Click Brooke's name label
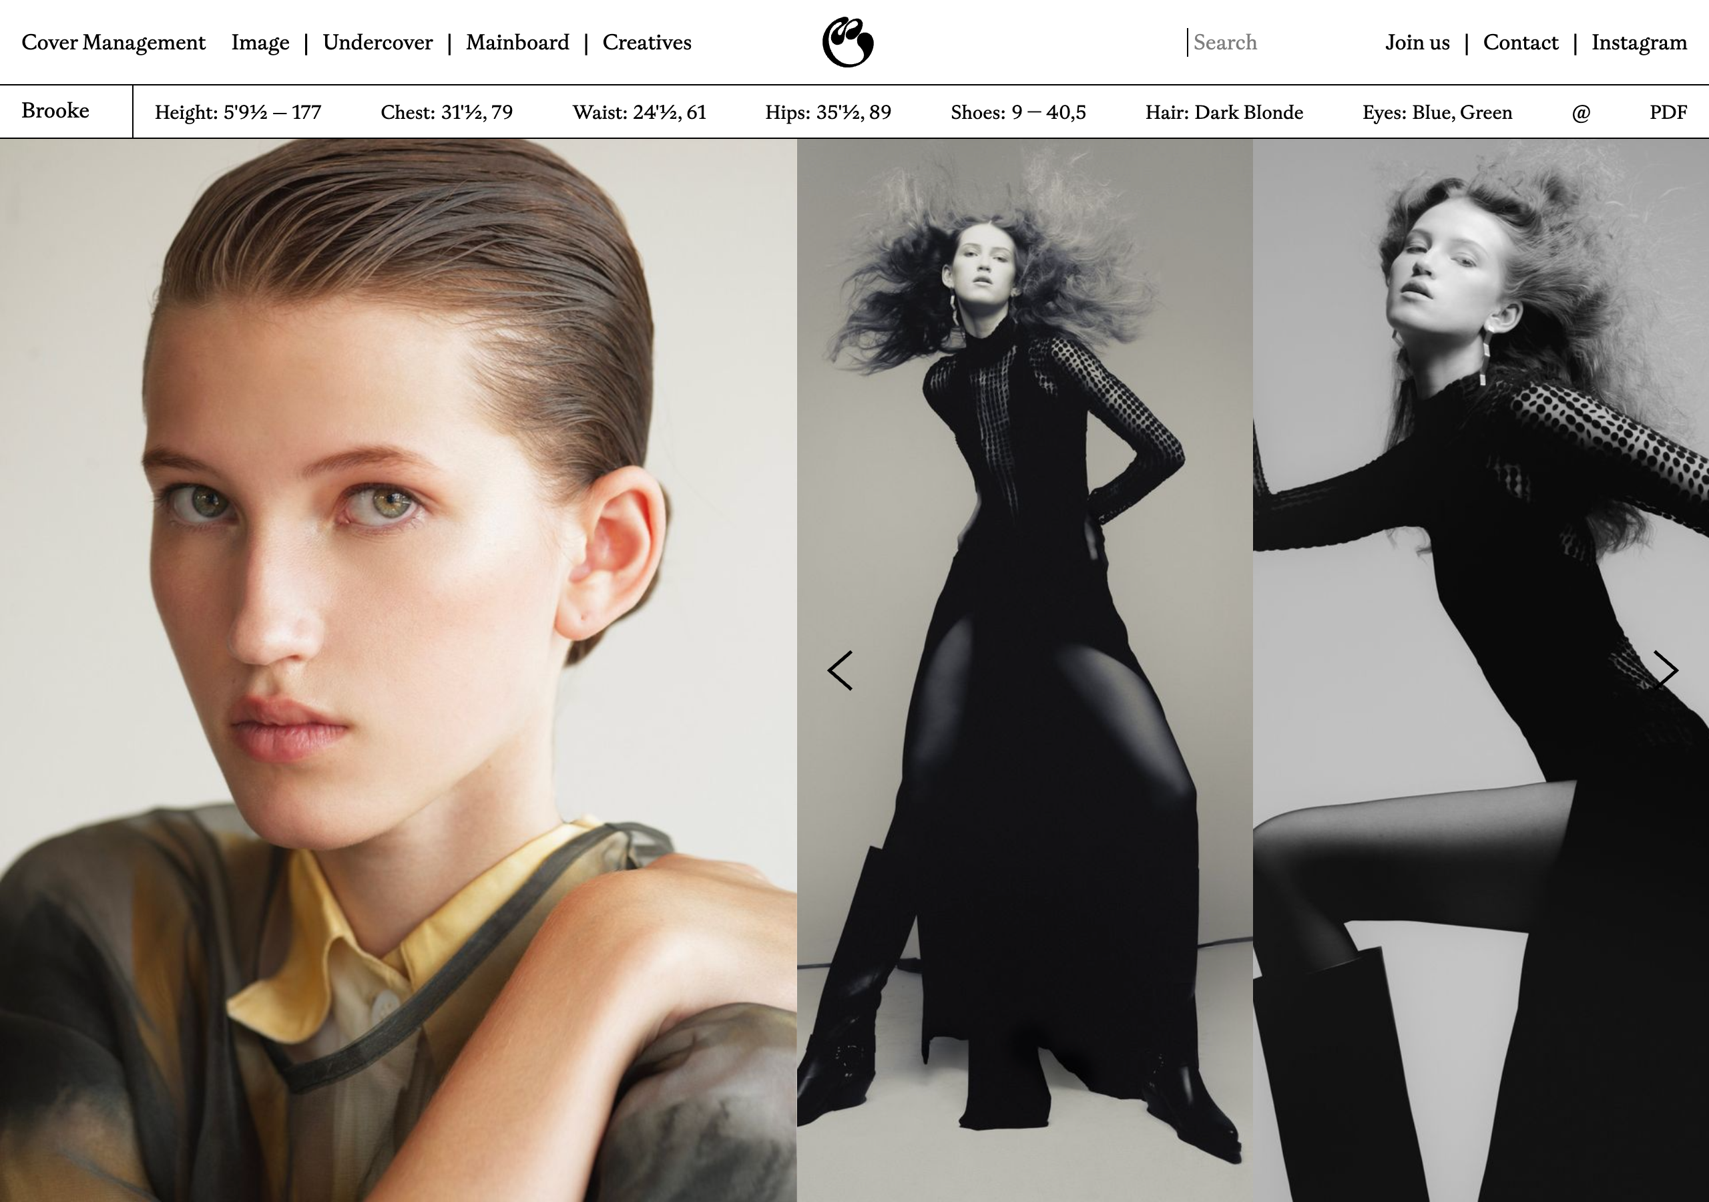 [56, 111]
